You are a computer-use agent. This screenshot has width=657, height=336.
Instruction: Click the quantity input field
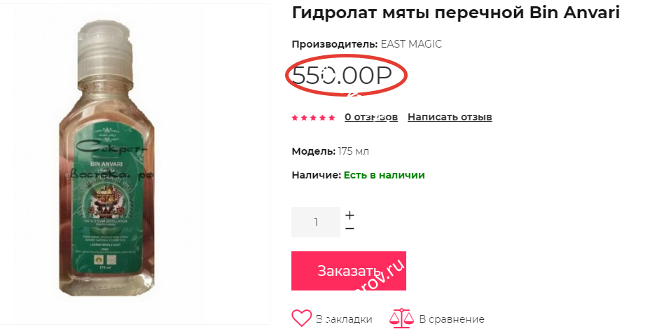tap(316, 222)
